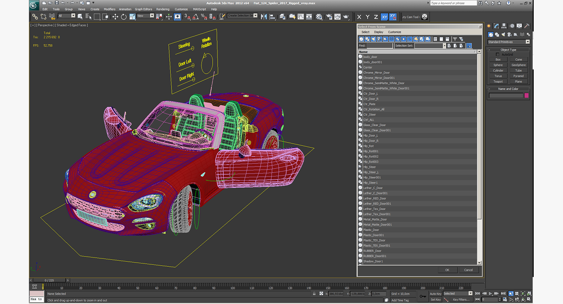Create a Teapot primitive

pos(498,81)
